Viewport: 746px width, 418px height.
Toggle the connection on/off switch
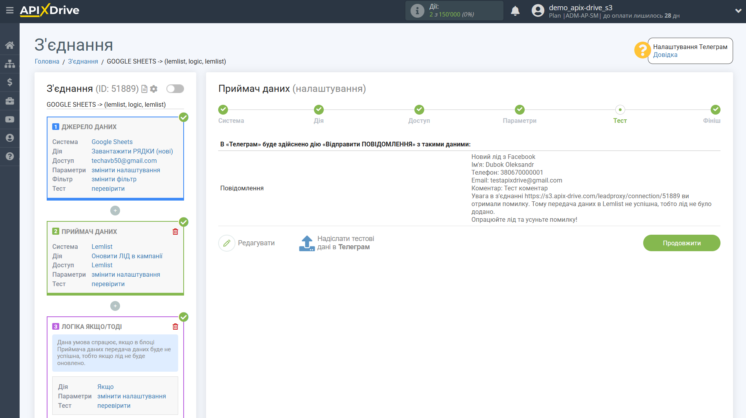tap(175, 89)
